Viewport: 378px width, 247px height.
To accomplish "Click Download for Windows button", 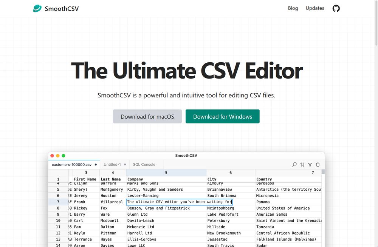I will (223, 116).
